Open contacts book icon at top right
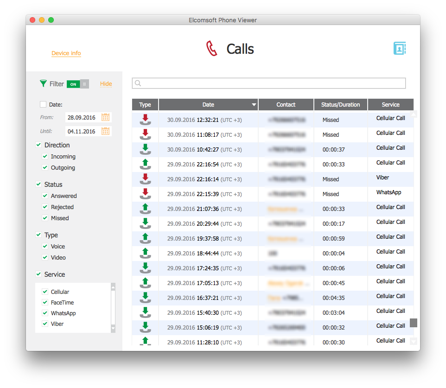 click(x=399, y=48)
